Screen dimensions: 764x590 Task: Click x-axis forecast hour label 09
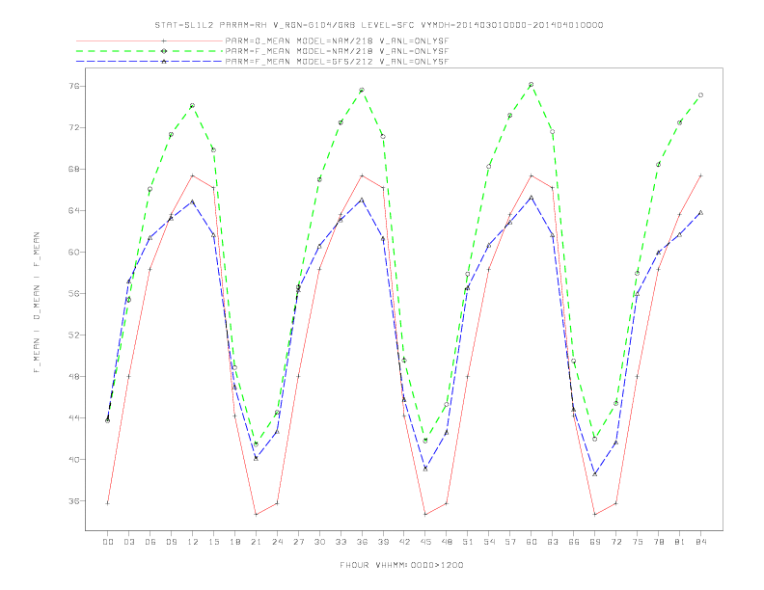(171, 542)
